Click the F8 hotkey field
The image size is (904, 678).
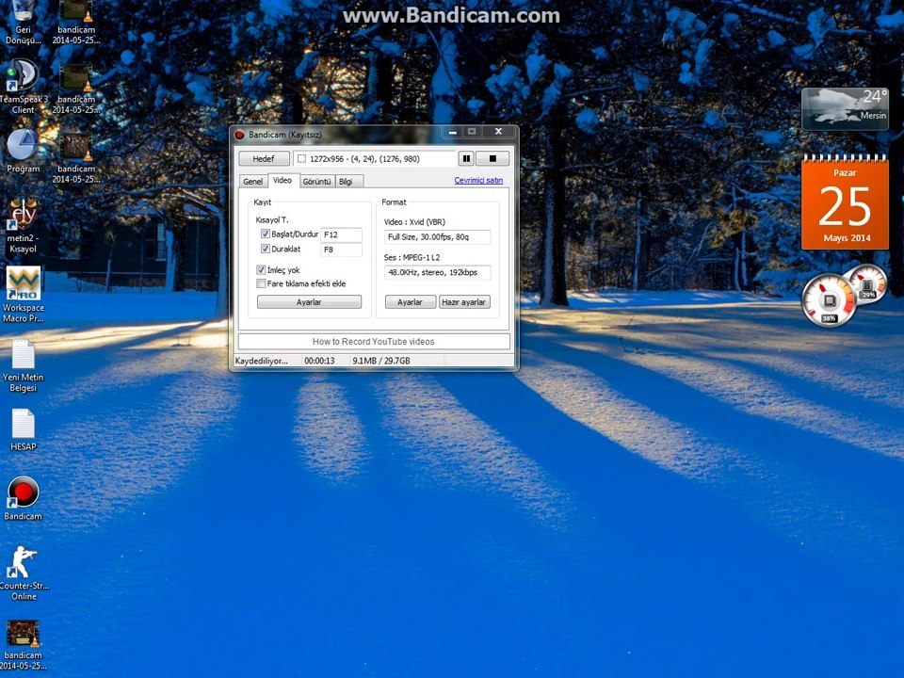pos(341,250)
